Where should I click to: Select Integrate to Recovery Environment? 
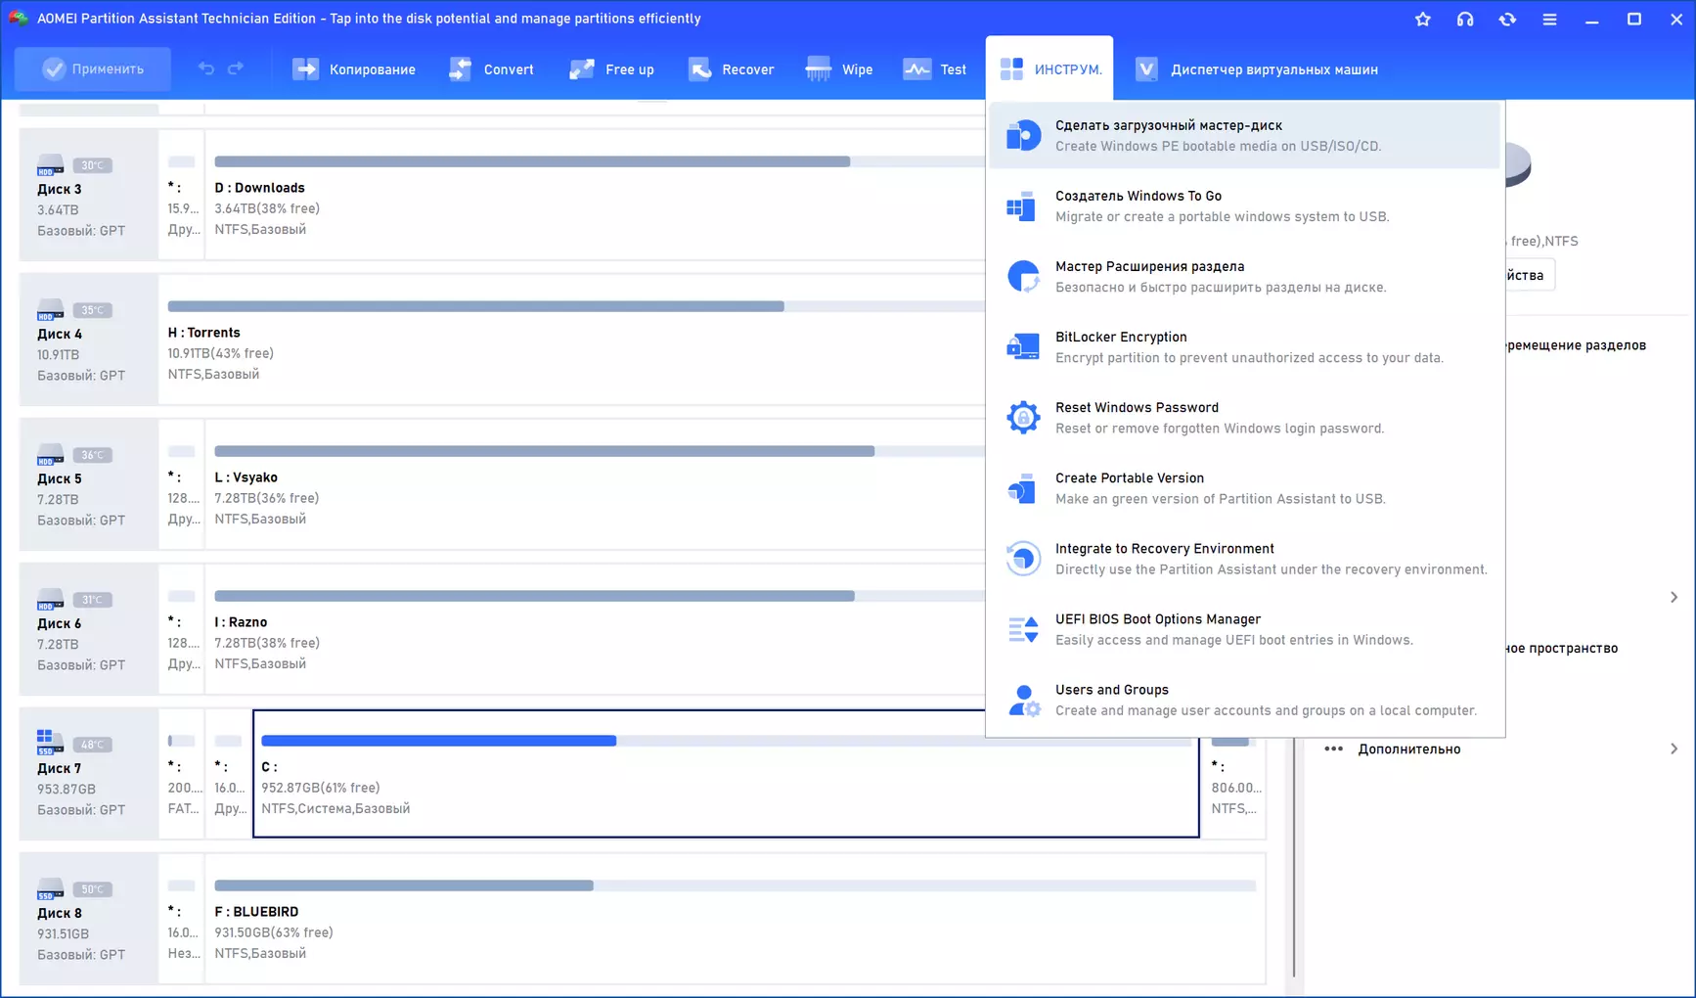click(1244, 558)
